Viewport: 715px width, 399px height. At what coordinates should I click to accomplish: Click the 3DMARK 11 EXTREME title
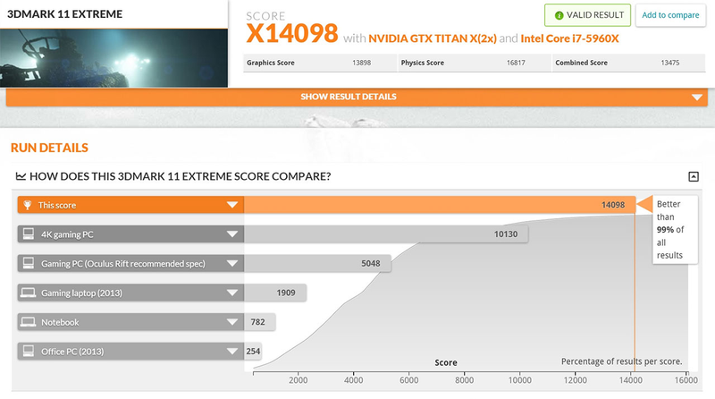pyautogui.click(x=64, y=14)
